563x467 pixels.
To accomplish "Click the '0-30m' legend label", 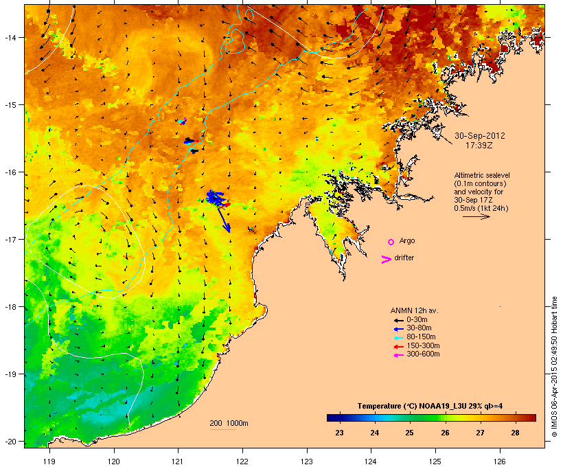I will click(417, 320).
